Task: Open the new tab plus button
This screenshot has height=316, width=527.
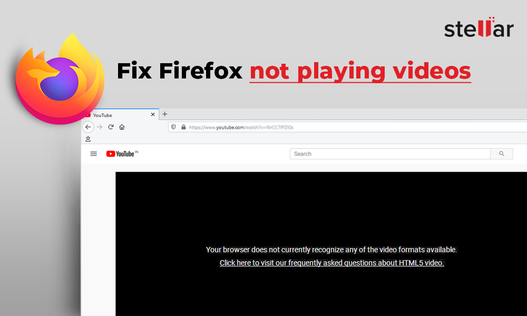Action: tap(164, 114)
